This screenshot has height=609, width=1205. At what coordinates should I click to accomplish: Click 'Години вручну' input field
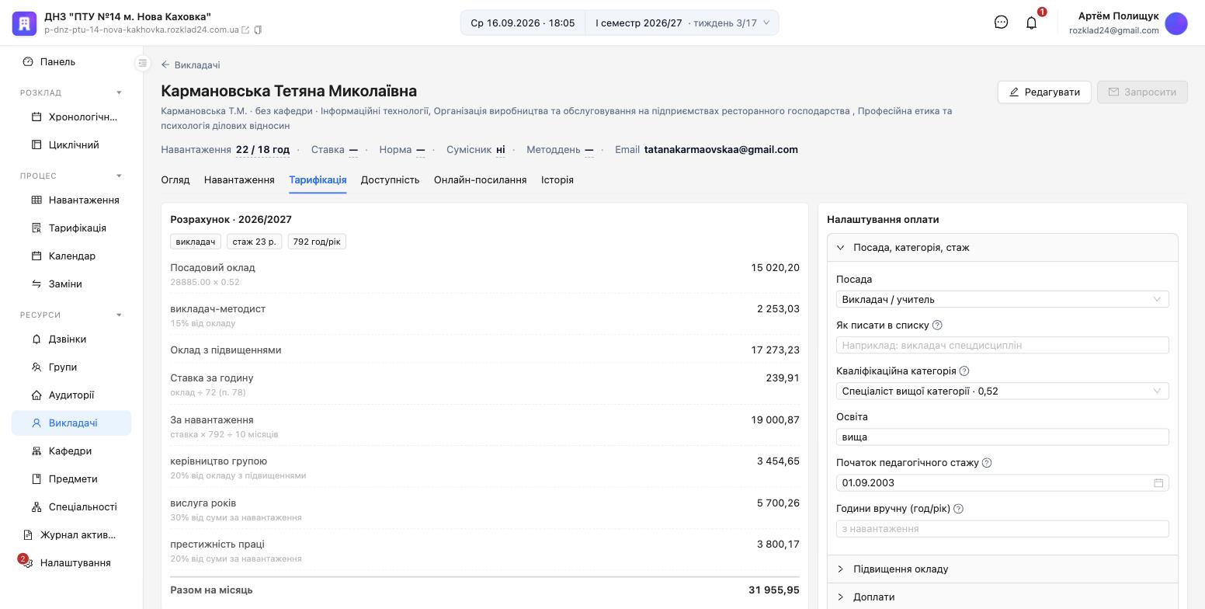[1002, 528]
